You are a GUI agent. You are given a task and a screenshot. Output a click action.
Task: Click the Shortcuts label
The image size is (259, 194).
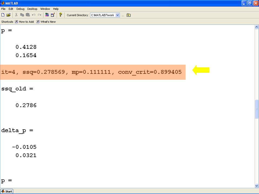coord(7,22)
